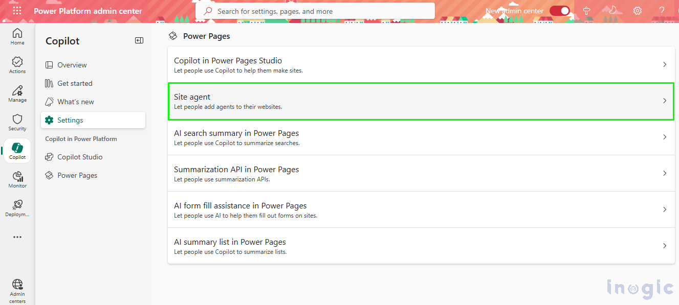
Task: Open the app launcher waffle icon
Action: pos(17,11)
